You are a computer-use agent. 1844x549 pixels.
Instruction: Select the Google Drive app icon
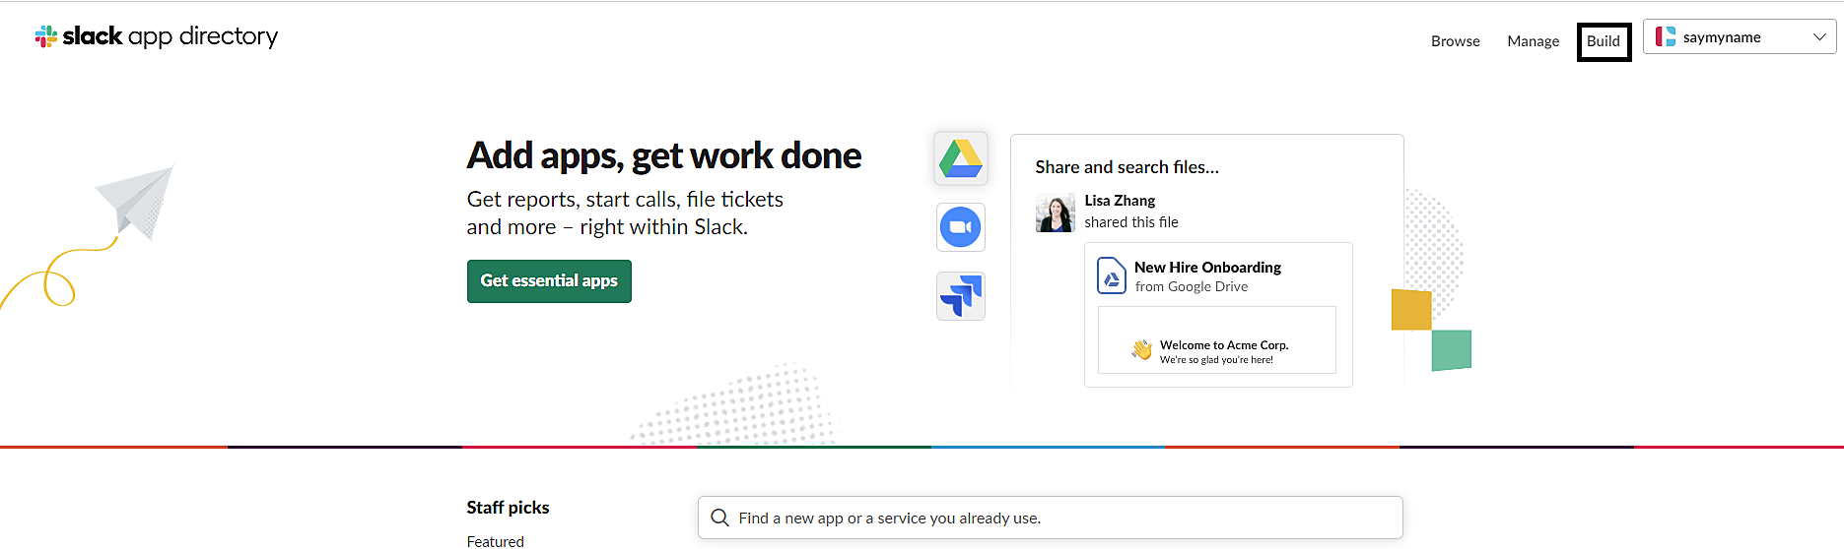click(961, 158)
